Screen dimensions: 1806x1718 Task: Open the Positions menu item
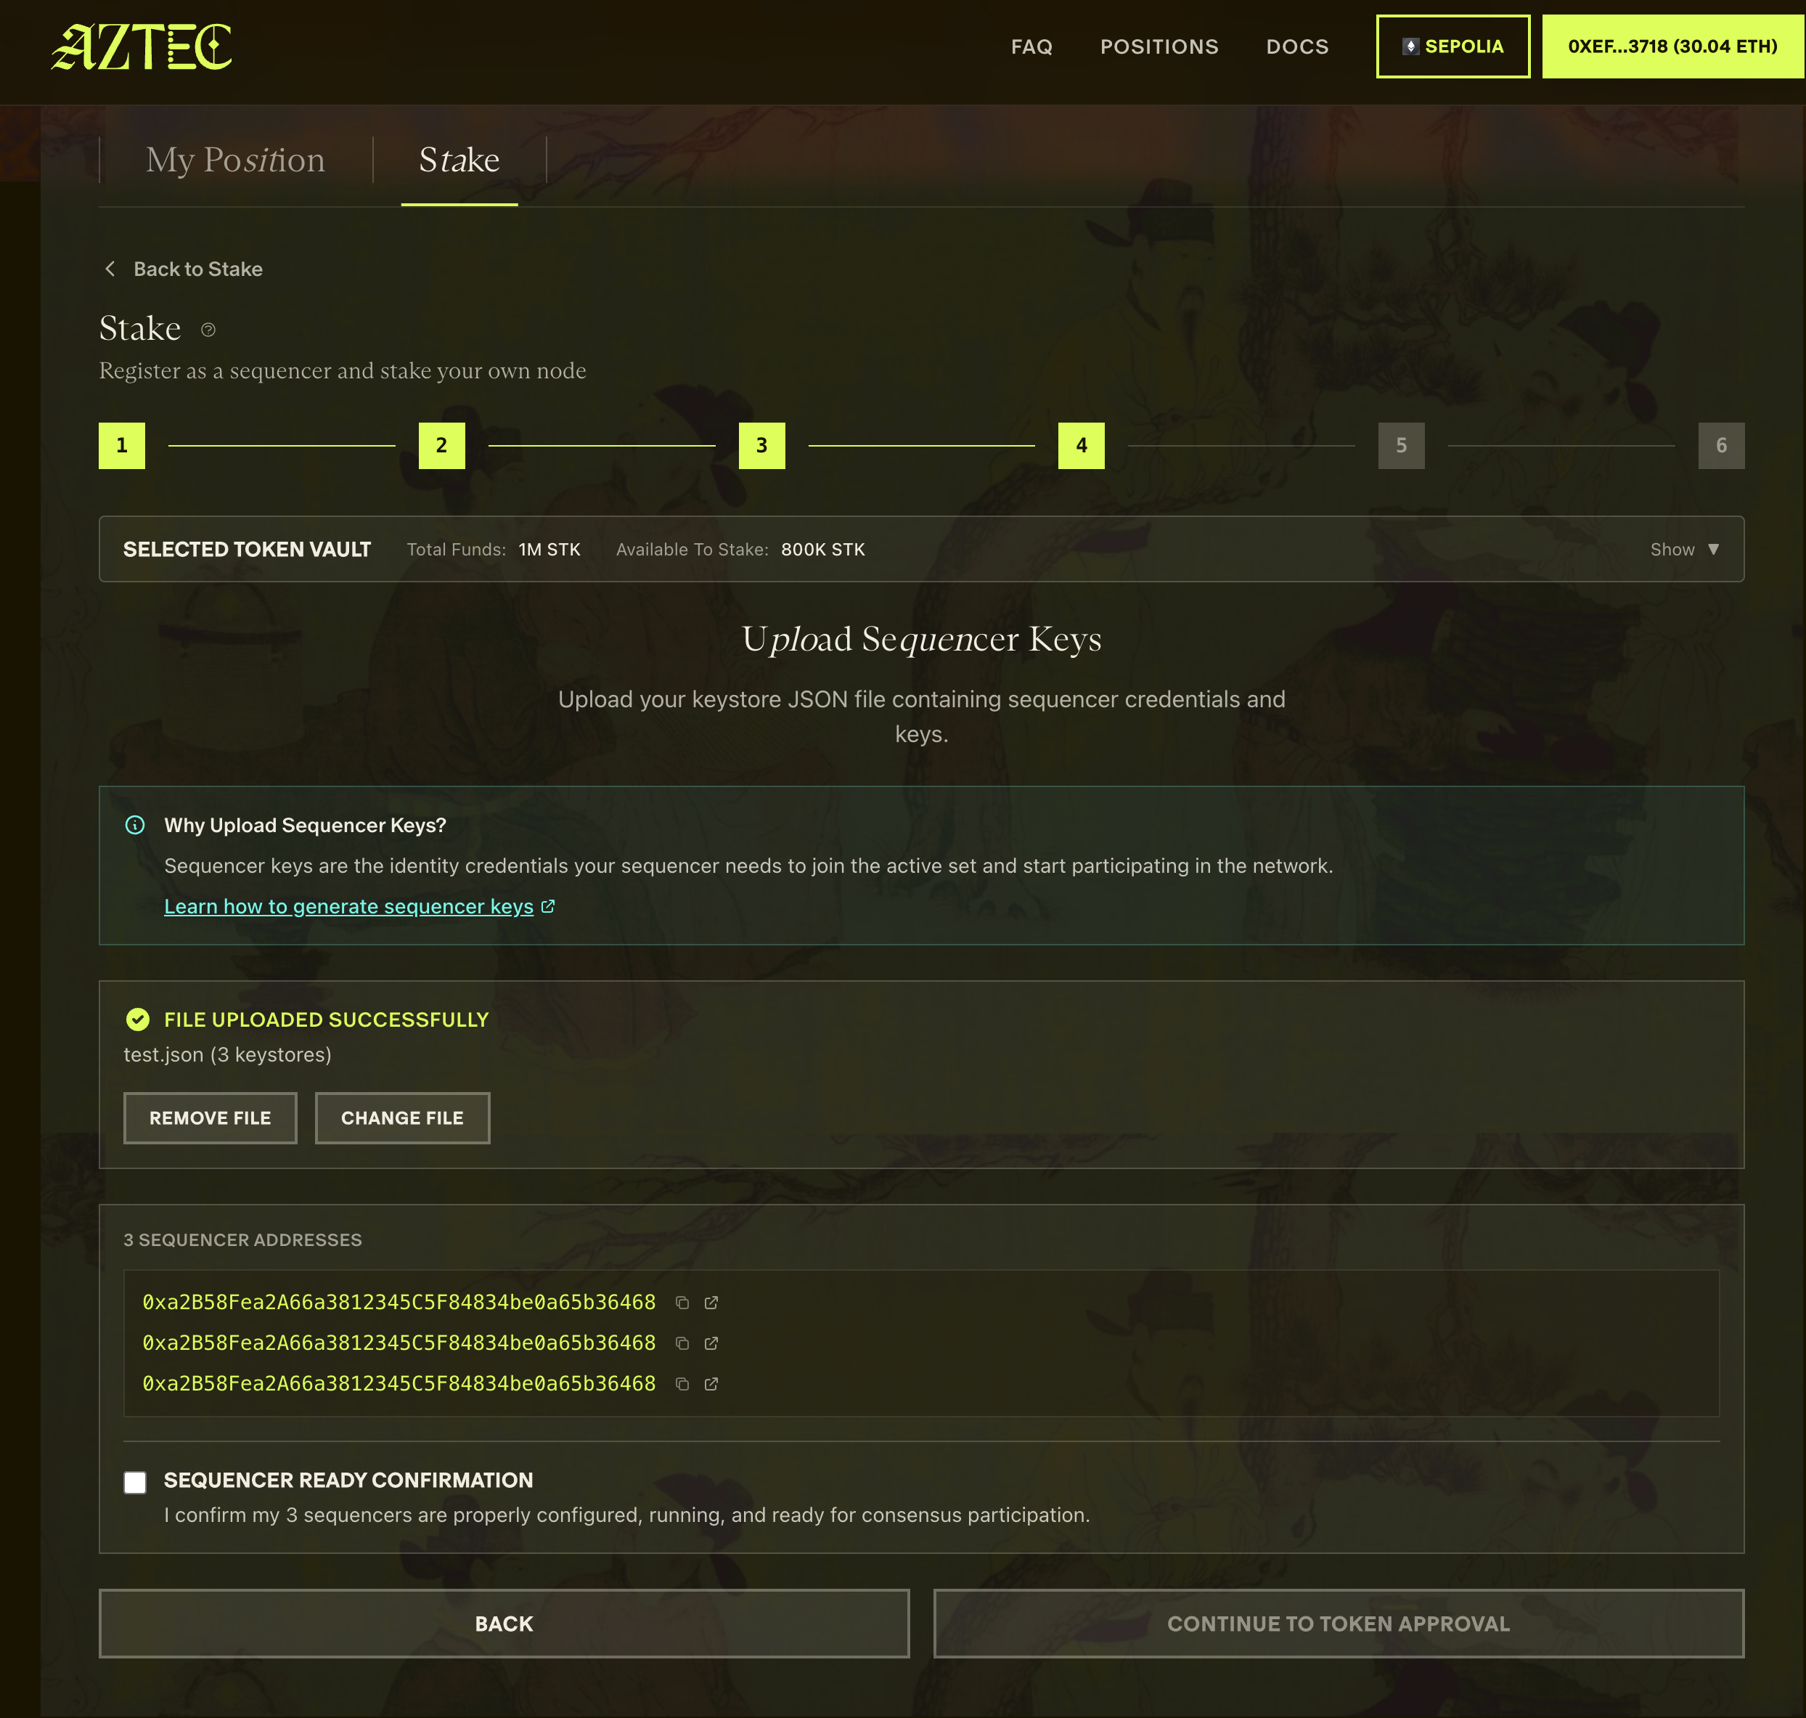point(1159,46)
